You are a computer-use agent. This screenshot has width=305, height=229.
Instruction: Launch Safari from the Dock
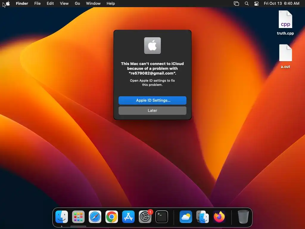pyautogui.click(x=95, y=217)
